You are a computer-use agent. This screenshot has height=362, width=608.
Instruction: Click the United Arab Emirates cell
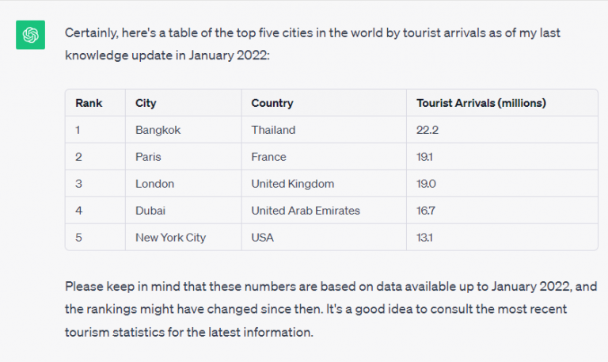pyautogui.click(x=306, y=211)
